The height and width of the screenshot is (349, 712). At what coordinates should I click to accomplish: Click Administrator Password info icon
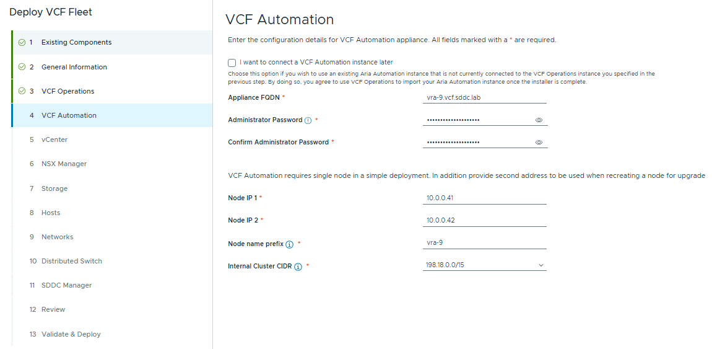[x=308, y=120]
